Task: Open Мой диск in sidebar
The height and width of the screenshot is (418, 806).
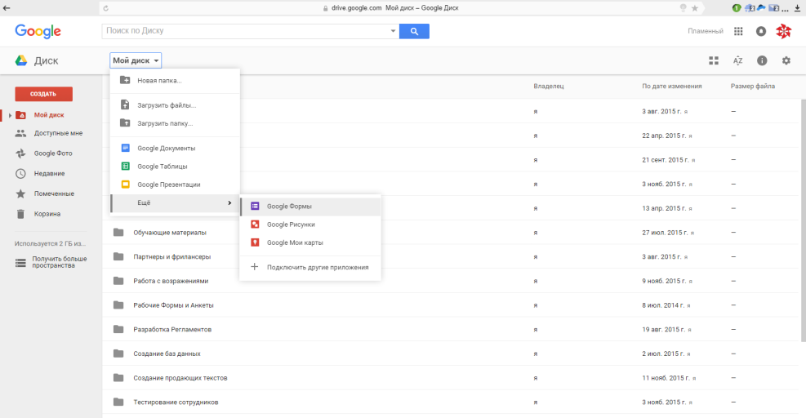Action: click(49, 115)
